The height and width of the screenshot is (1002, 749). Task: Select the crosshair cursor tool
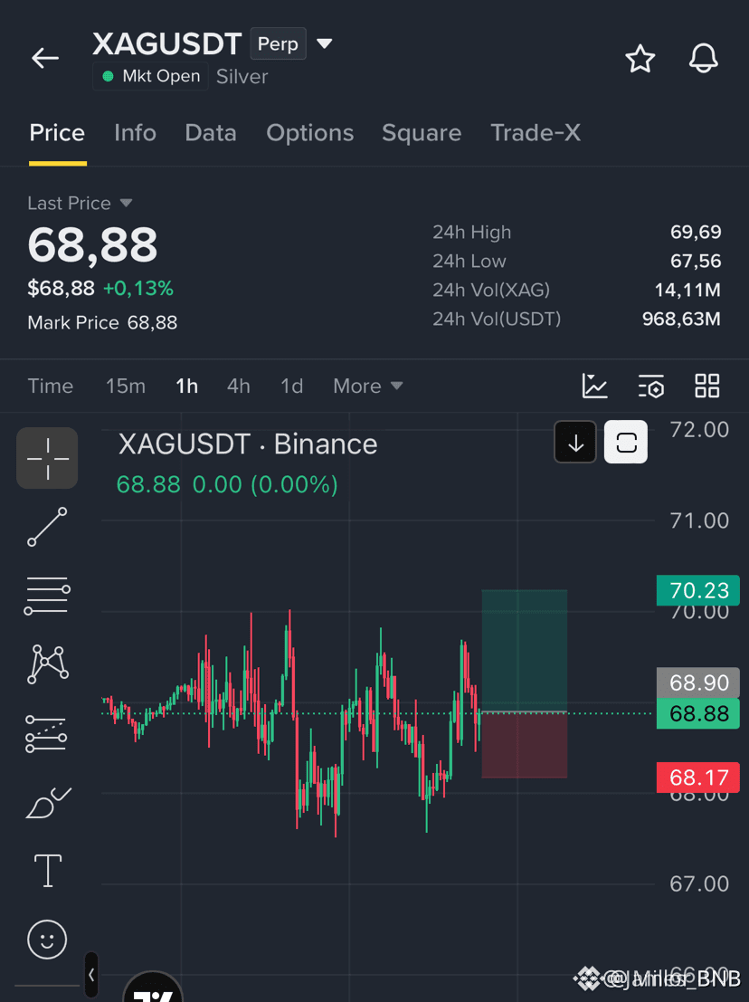tap(47, 458)
